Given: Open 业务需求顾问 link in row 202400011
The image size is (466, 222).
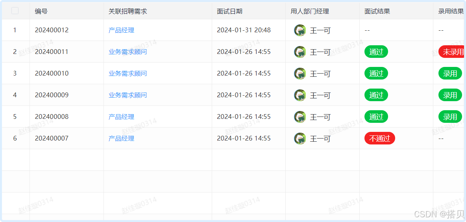Looking at the screenshot, I should click(128, 52).
